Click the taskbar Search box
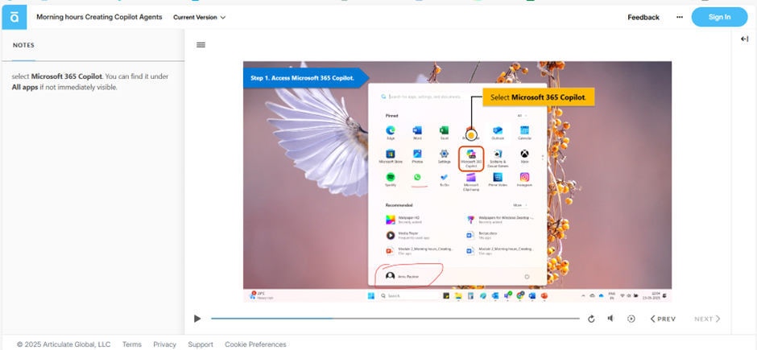This screenshot has height=350, width=757. click(x=408, y=295)
